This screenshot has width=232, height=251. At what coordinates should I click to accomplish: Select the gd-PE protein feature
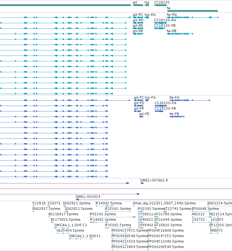pyautogui.click(x=141, y=117)
